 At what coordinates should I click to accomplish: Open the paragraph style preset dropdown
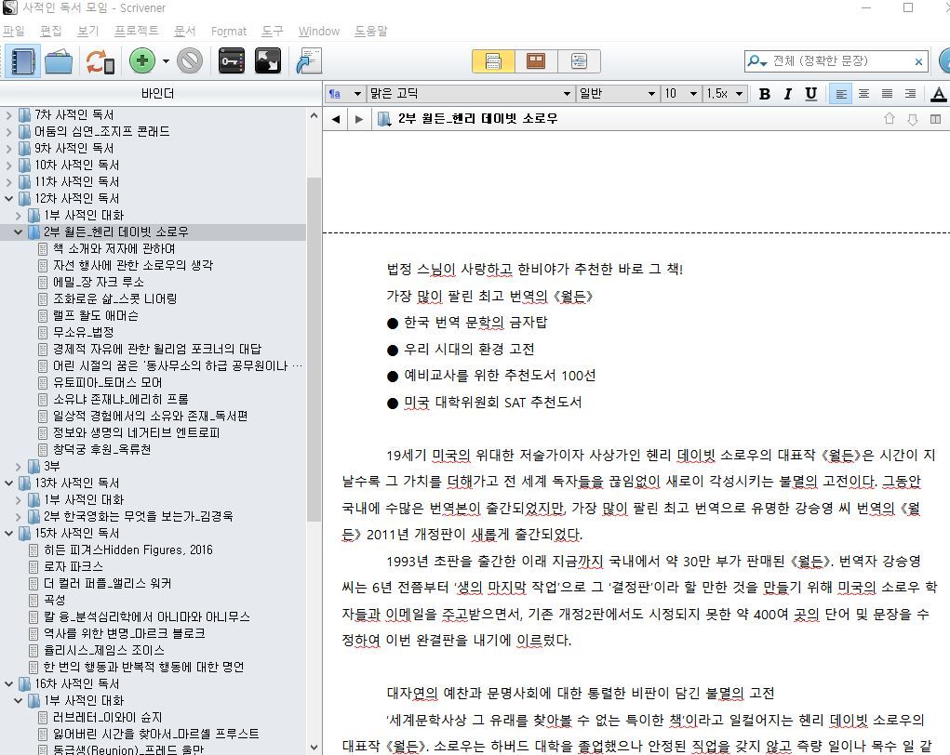[x=345, y=94]
